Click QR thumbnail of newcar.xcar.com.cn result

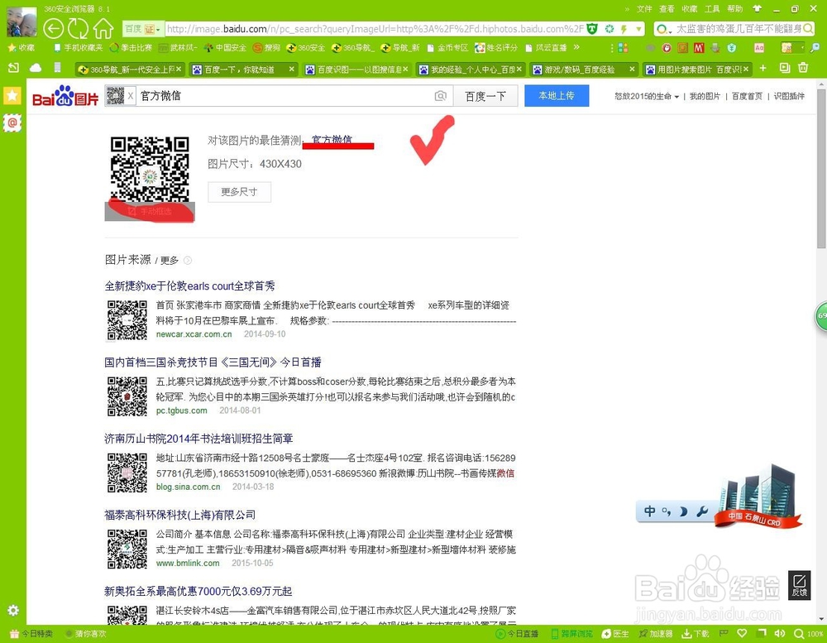pyautogui.click(x=127, y=320)
